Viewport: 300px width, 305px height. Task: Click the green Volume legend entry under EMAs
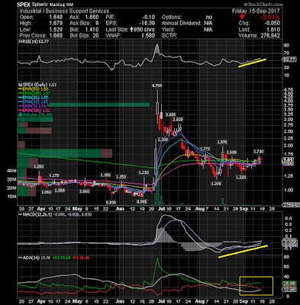[x=35, y=114]
